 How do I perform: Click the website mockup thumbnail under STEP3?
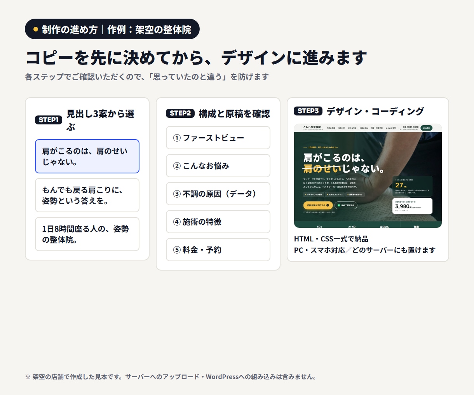(368, 176)
